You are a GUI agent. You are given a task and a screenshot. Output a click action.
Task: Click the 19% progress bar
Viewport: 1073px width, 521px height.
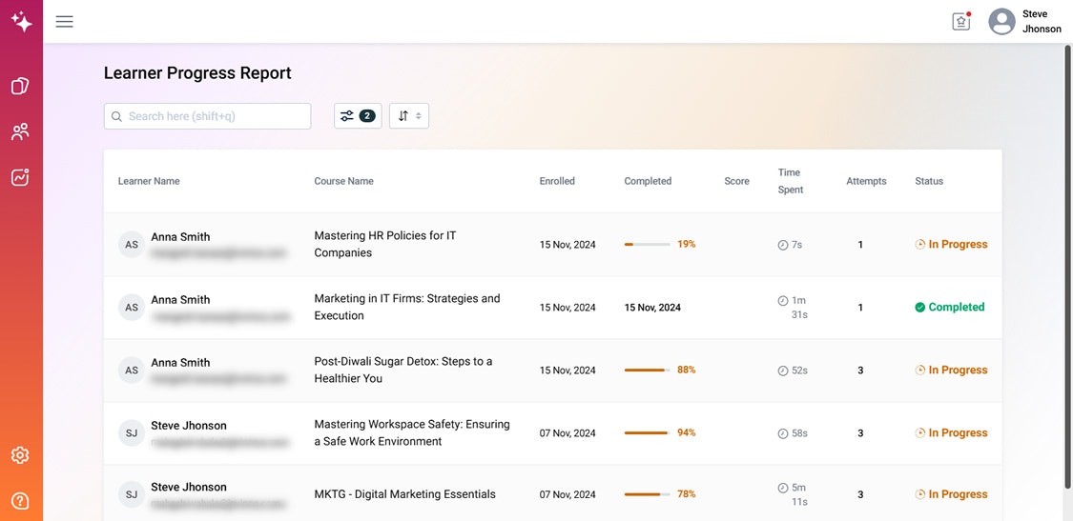pos(647,244)
